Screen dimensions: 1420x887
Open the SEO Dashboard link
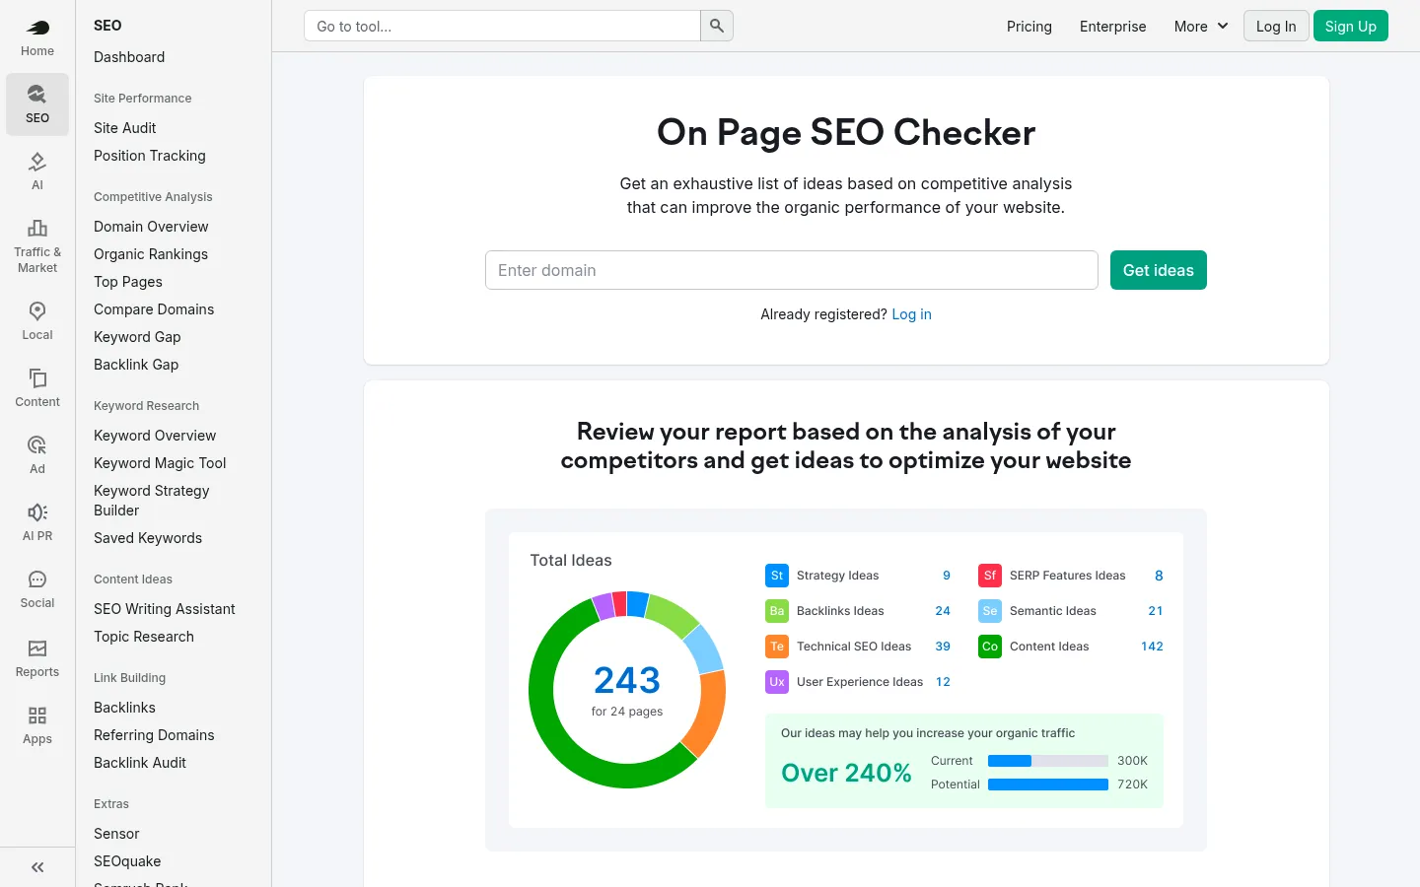click(129, 57)
